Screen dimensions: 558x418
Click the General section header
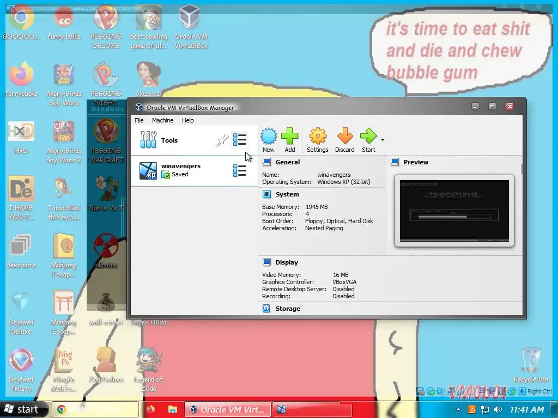(288, 162)
